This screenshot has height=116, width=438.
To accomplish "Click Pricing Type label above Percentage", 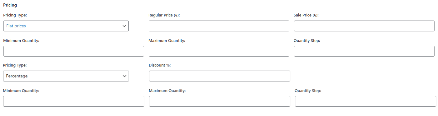I will (x=15, y=65).
